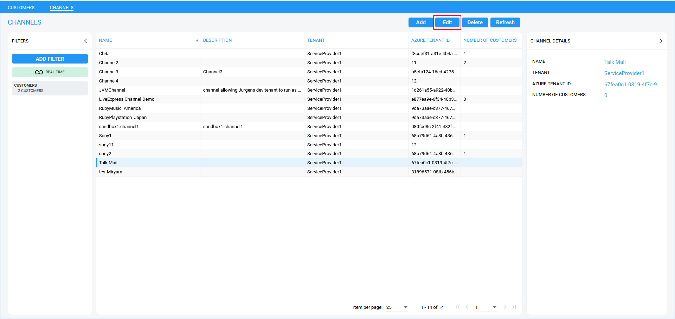Click Azure tenant ID value in details
Image resolution: width=675 pixels, height=319 pixels.
[632, 85]
